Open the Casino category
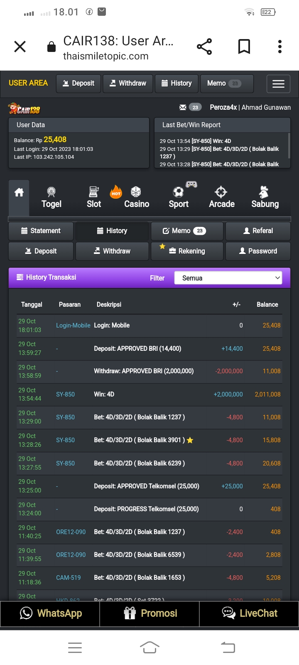 point(136,197)
